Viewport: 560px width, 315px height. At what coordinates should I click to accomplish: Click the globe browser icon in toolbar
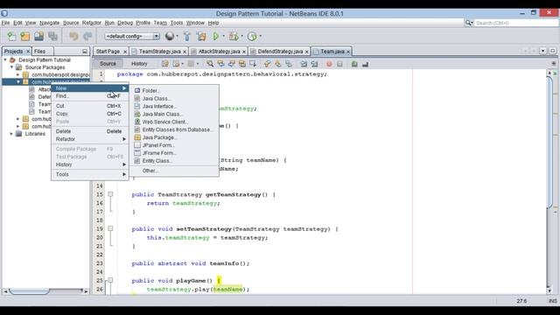[170, 36]
